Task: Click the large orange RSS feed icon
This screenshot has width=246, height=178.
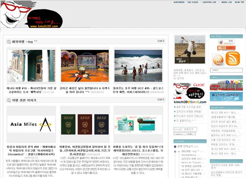Action: [x=232, y=59]
